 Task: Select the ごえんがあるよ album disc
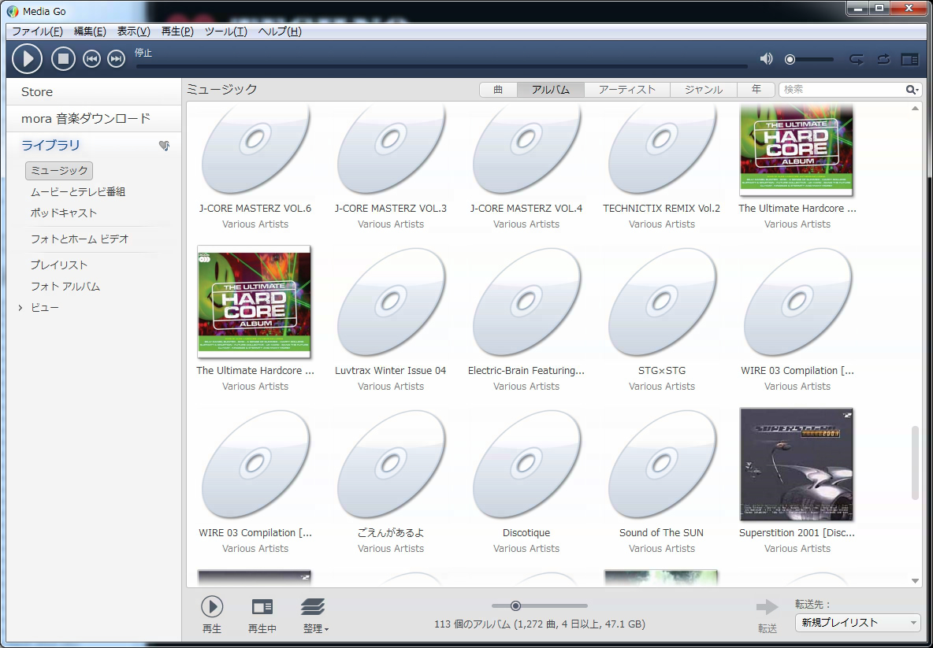[391, 464]
